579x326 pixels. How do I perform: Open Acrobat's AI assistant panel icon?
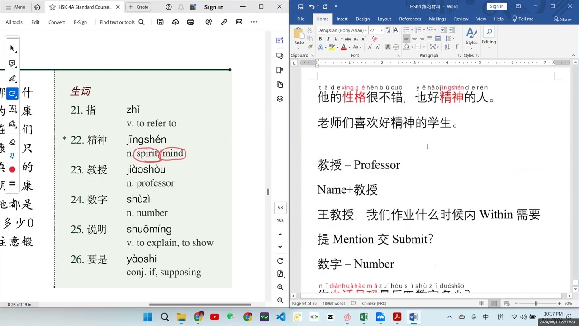coord(280,40)
